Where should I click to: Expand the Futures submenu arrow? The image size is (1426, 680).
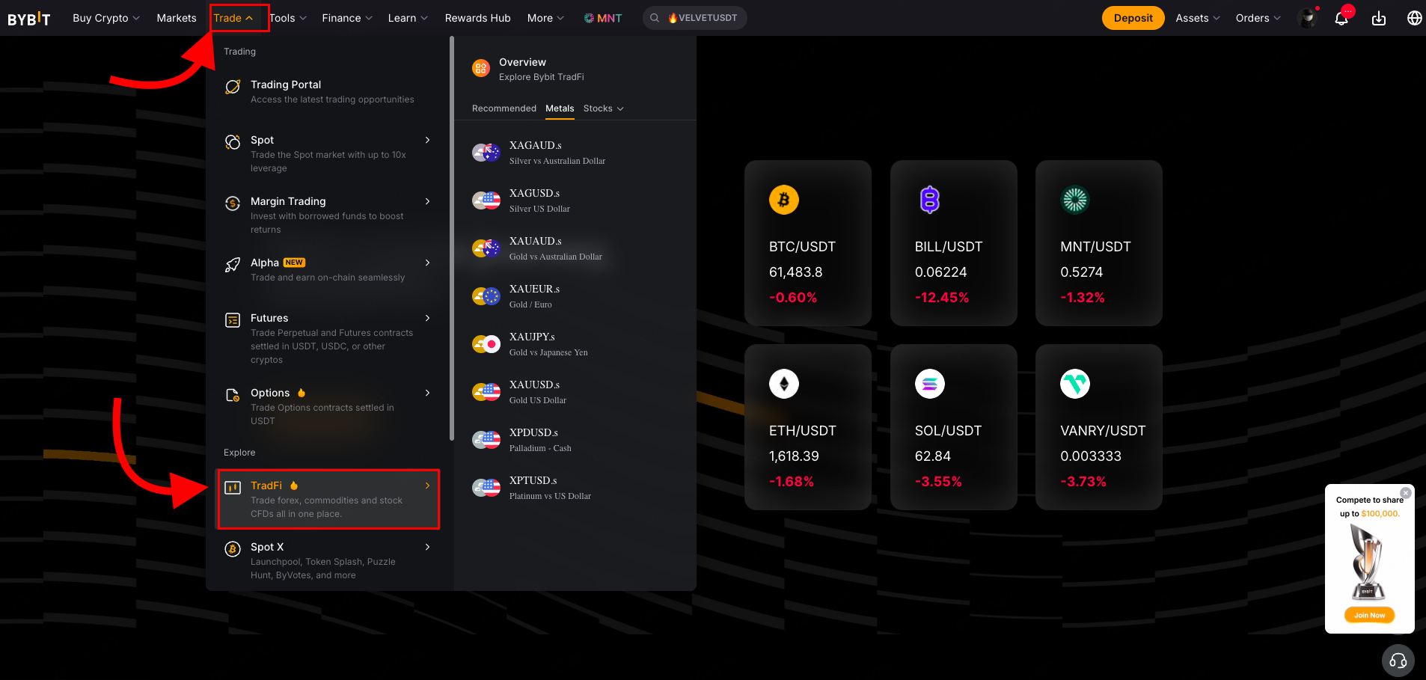point(427,318)
